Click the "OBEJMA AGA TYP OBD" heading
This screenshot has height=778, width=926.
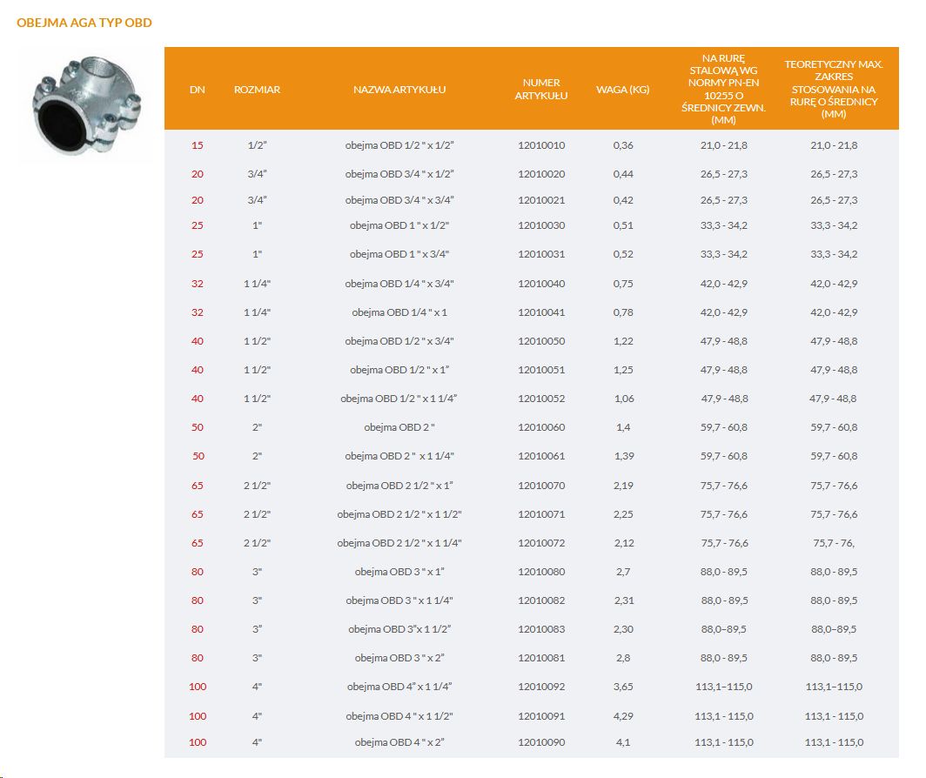(84, 23)
